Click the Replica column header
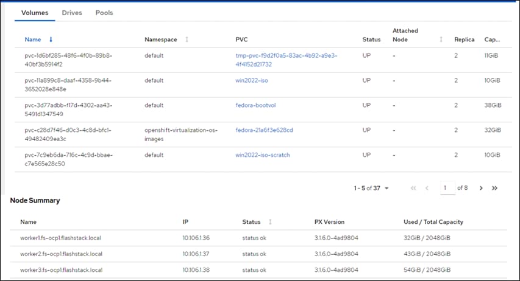520x281 pixels. tap(465, 40)
